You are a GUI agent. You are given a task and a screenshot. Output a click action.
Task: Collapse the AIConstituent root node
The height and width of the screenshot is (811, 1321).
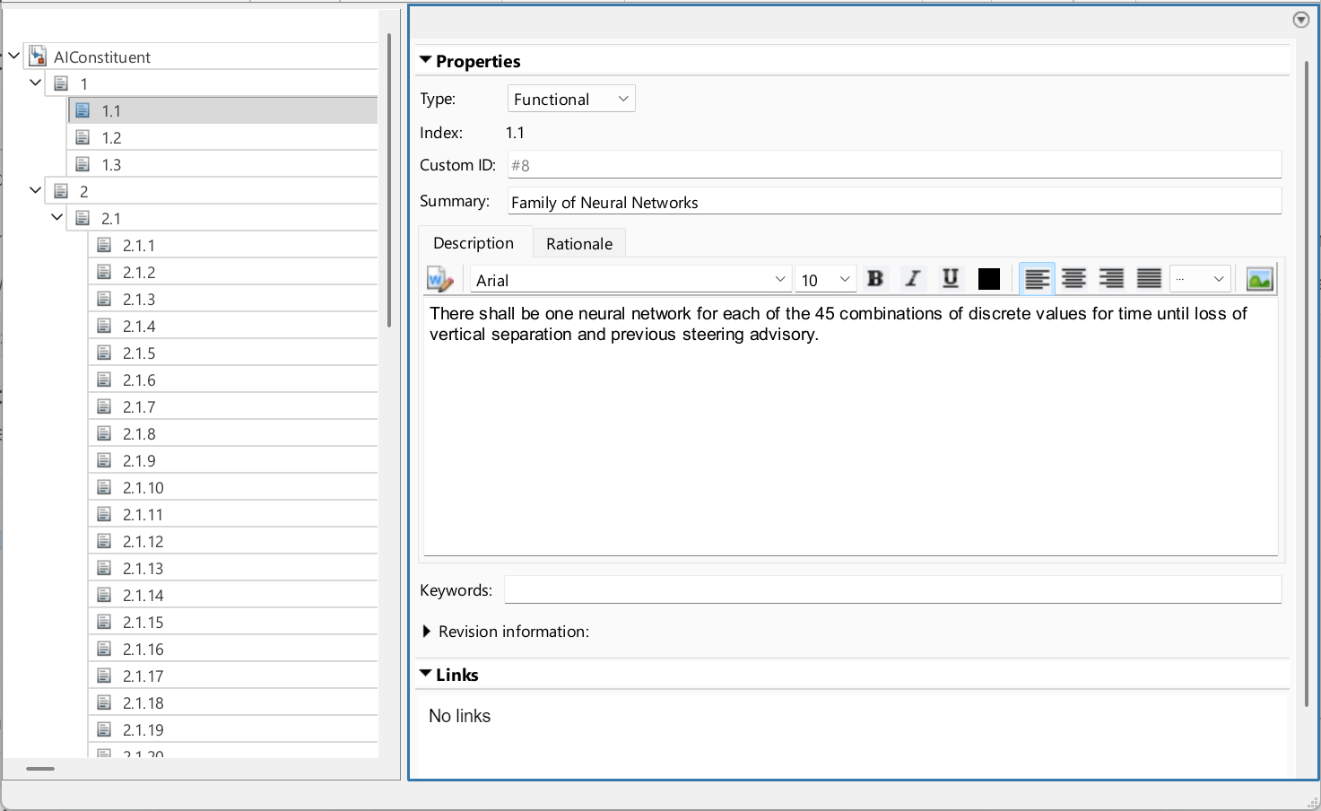tap(13, 56)
